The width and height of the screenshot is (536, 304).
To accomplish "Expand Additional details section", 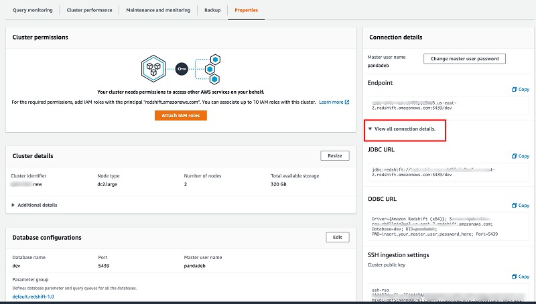I will pyautogui.click(x=34, y=205).
